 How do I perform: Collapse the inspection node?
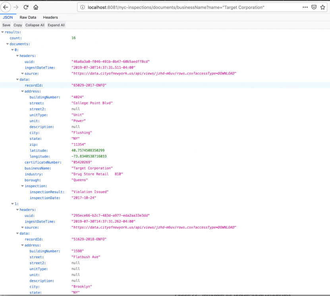tap(22, 186)
